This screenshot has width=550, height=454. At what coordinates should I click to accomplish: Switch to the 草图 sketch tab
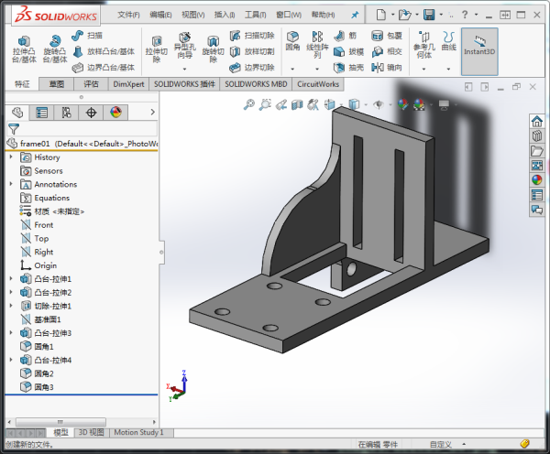coord(57,83)
